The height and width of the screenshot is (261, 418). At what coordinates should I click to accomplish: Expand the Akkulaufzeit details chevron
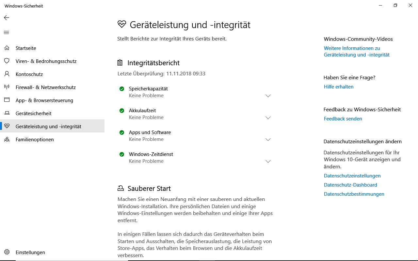[x=268, y=118]
